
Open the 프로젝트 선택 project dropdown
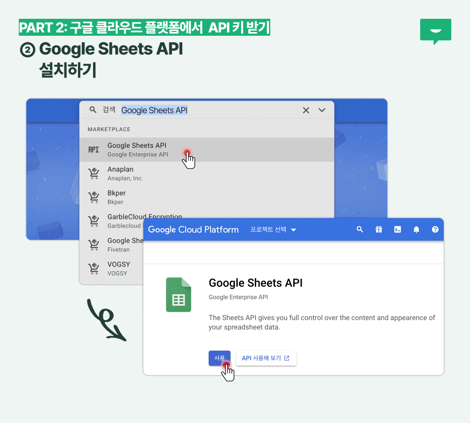[x=273, y=230]
